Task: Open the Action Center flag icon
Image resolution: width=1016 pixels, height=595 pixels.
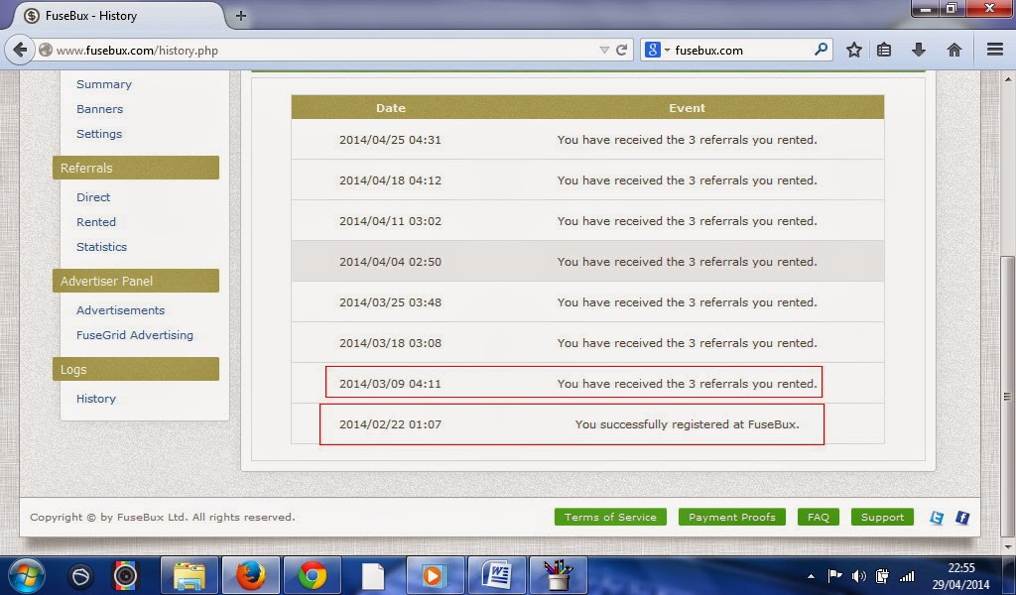Action: click(834, 575)
